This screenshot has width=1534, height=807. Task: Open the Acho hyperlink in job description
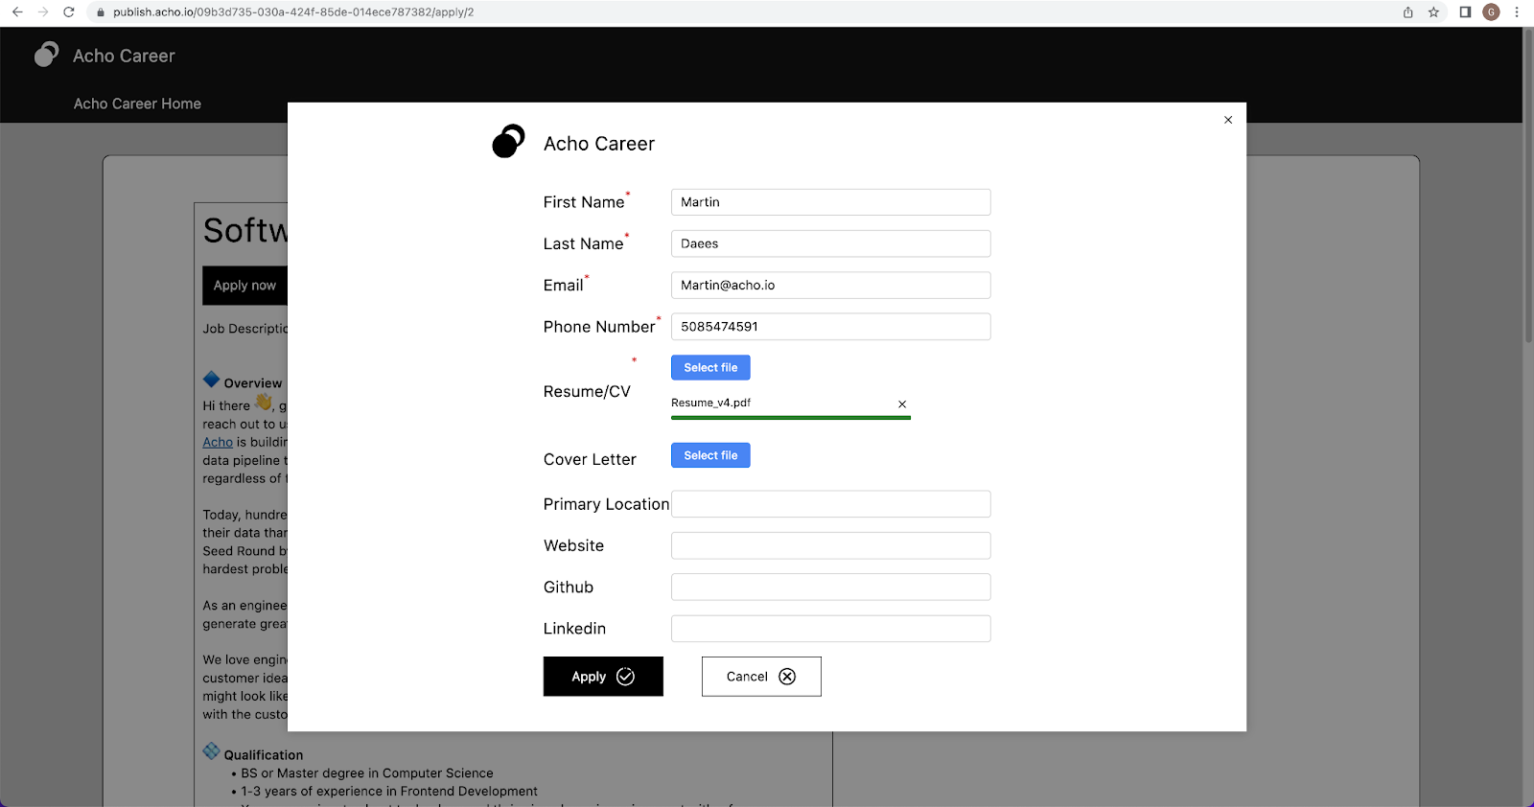218,442
